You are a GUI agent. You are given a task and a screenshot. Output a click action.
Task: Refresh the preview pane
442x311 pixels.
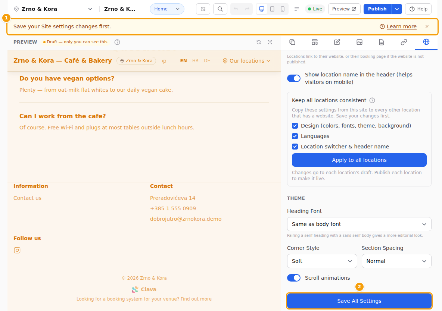(x=258, y=42)
